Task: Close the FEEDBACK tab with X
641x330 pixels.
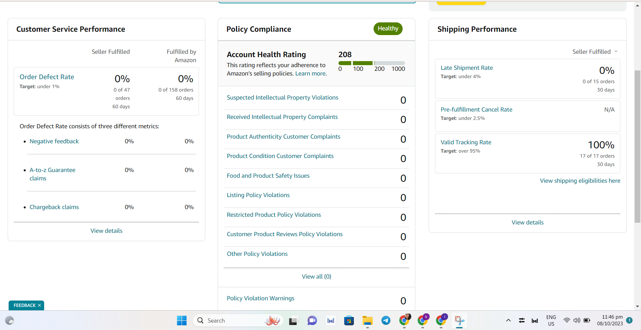Action: [x=39, y=305]
